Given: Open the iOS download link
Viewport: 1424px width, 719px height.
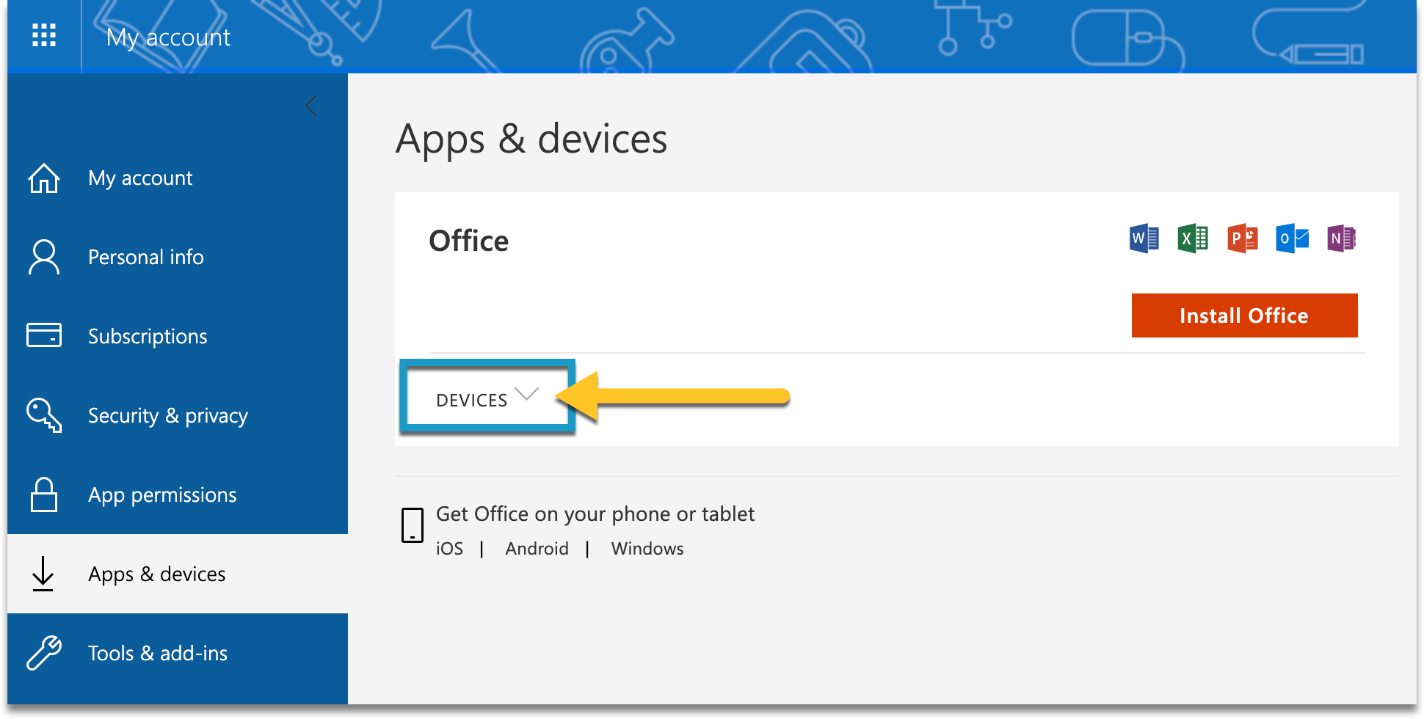Looking at the screenshot, I should 449,549.
